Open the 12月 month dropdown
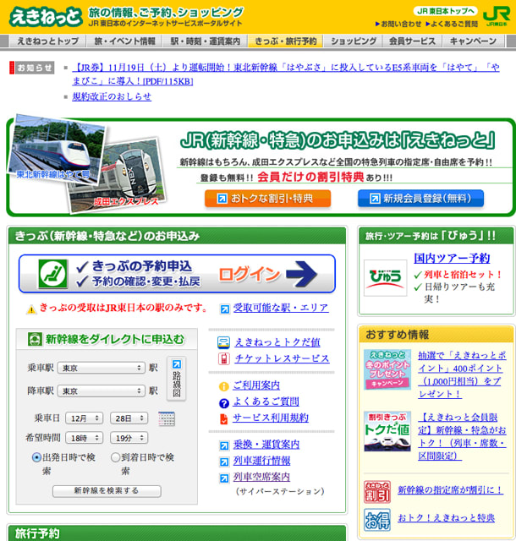Viewport: 516px width, 541px height. click(84, 418)
